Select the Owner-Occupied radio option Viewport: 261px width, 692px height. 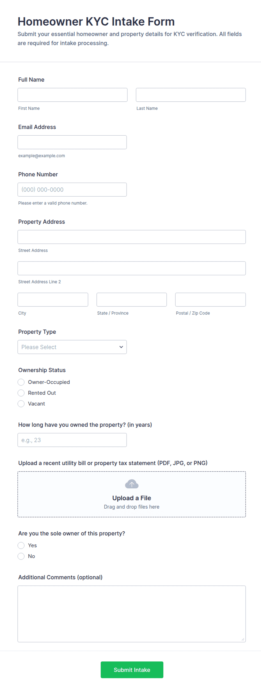coord(21,382)
